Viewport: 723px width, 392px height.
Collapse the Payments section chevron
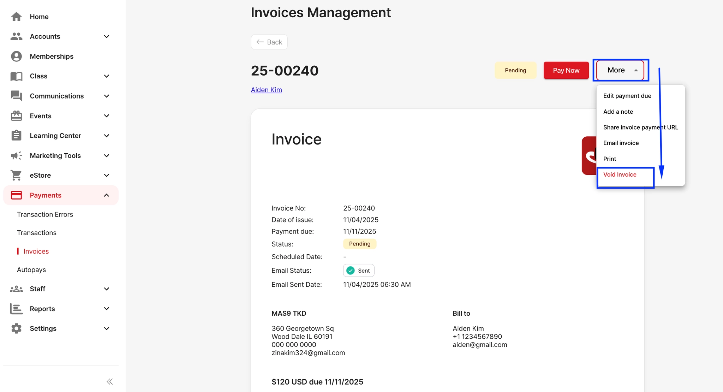(x=107, y=195)
